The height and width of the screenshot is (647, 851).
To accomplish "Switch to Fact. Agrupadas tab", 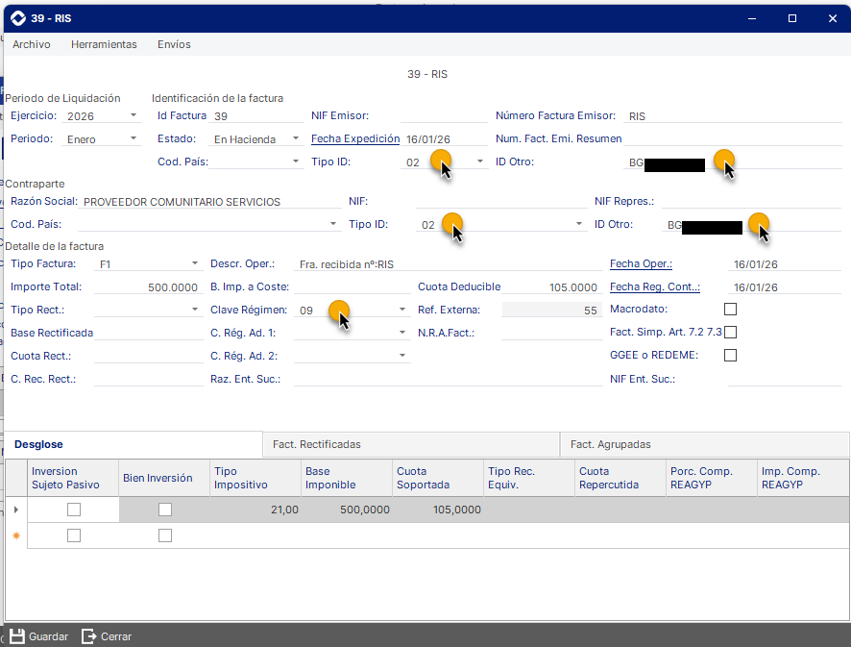I will click(704, 444).
